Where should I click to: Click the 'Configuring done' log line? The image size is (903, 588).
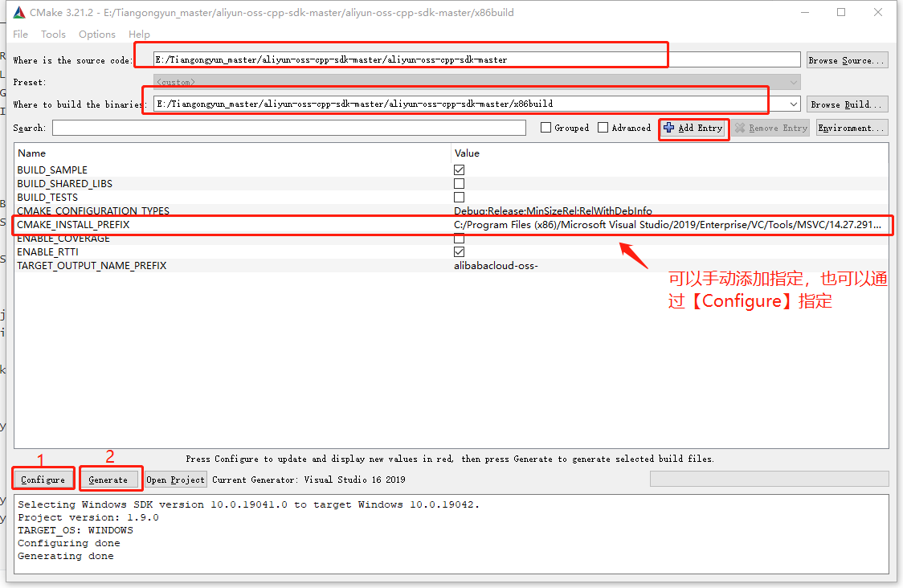69,543
